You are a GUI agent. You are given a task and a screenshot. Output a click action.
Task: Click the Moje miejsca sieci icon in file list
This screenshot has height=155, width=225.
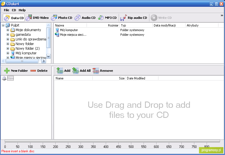(57, 35)
